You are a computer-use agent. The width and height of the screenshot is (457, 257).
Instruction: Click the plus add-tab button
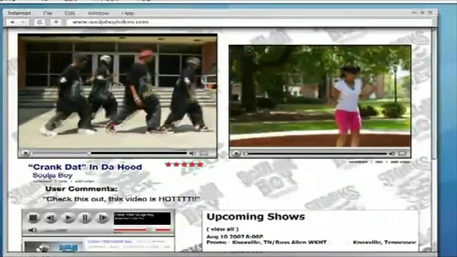[x=56, y=22]
